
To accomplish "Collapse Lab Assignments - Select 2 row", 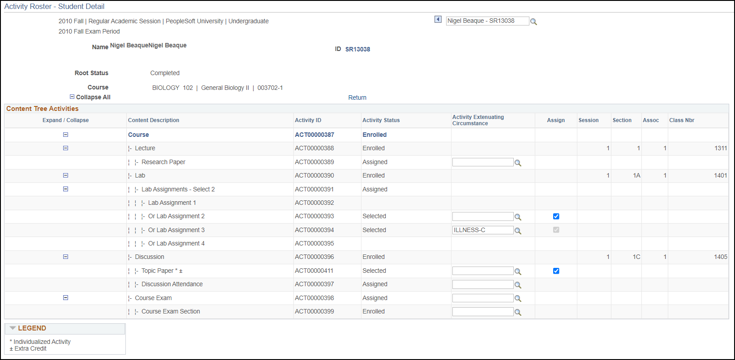I will pos(65,189).
